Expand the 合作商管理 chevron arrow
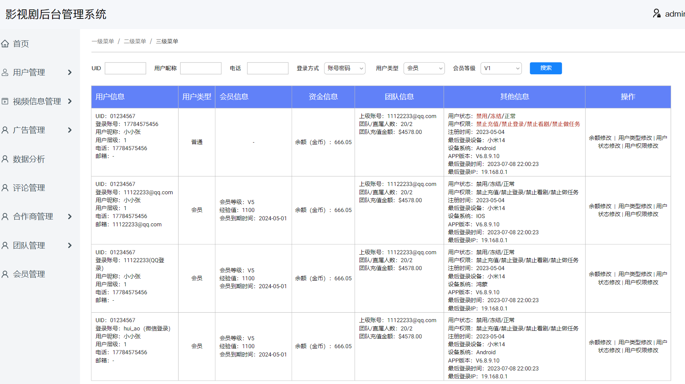The height and width of the screenshot is (384, 685). click(x=70, y=217)
